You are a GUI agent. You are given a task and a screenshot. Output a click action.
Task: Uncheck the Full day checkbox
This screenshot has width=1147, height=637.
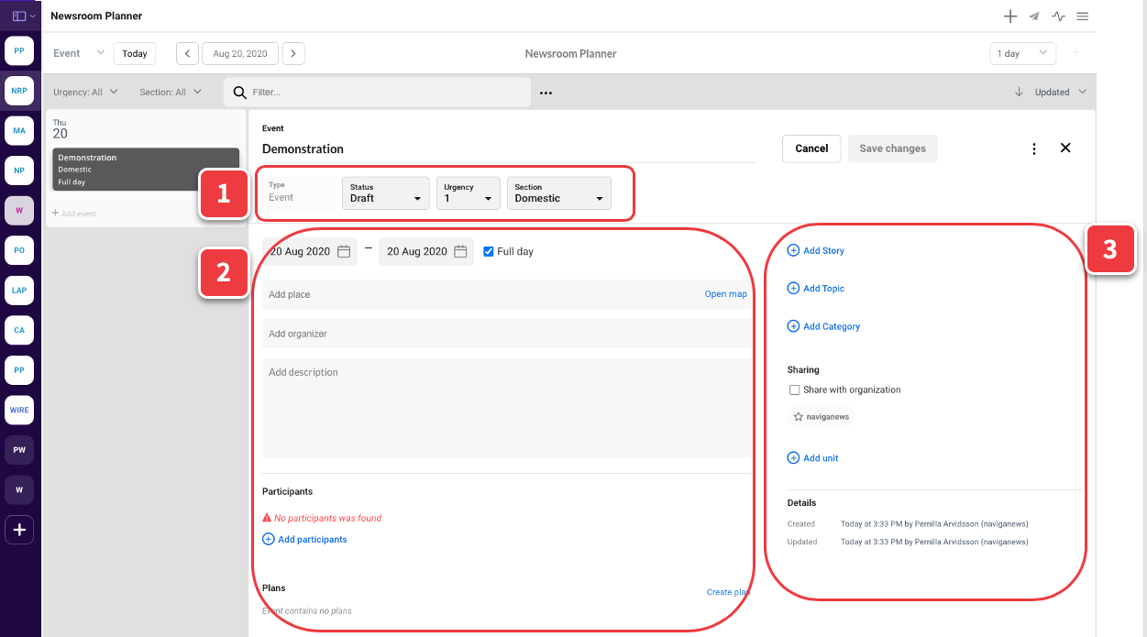(489, 251)
